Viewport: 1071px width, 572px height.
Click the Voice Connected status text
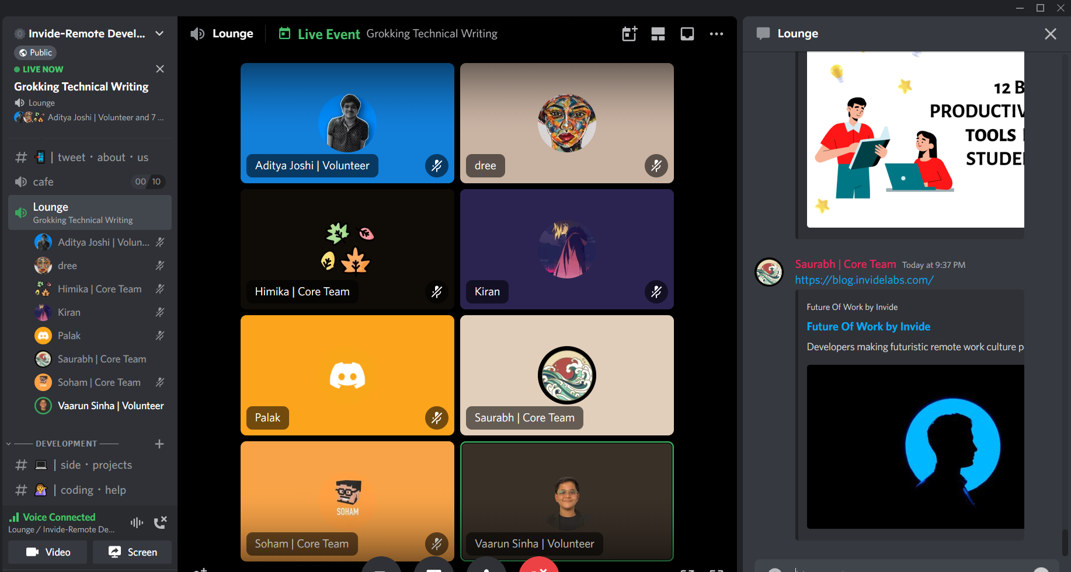[x=59, y=517]
